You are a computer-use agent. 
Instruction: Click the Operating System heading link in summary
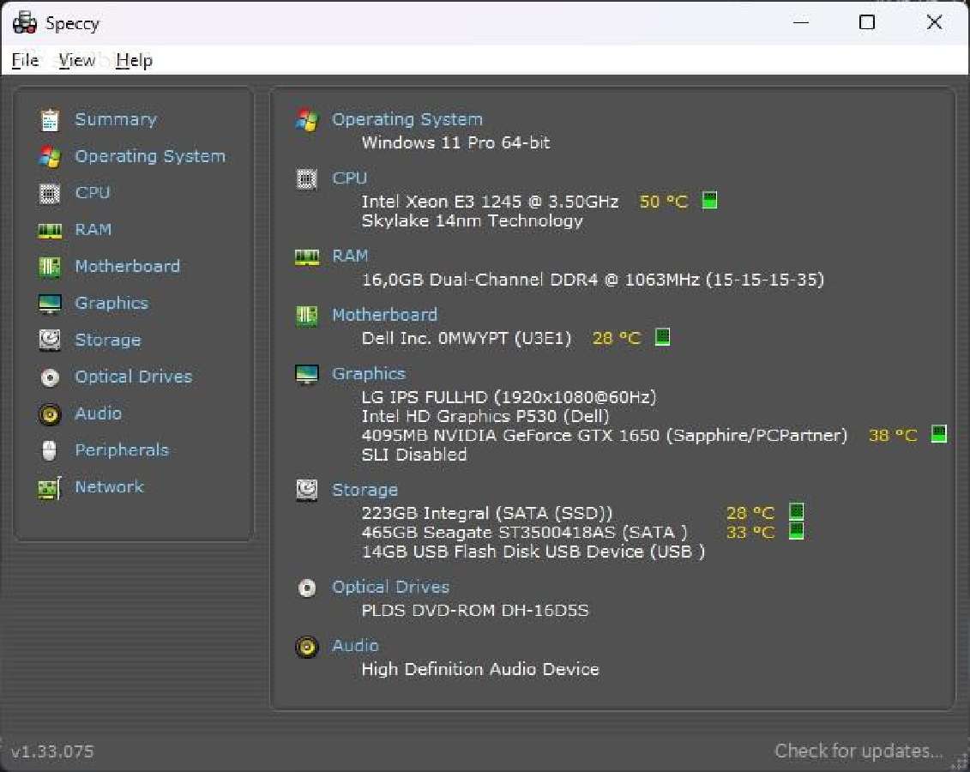(x=407, y=119)
